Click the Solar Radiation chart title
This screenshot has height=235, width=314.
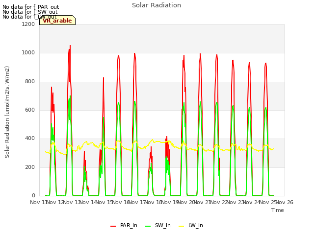(x=157, y=5)
